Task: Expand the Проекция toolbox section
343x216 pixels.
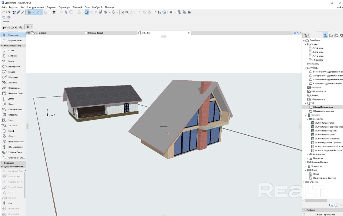Action: (13, 163)
